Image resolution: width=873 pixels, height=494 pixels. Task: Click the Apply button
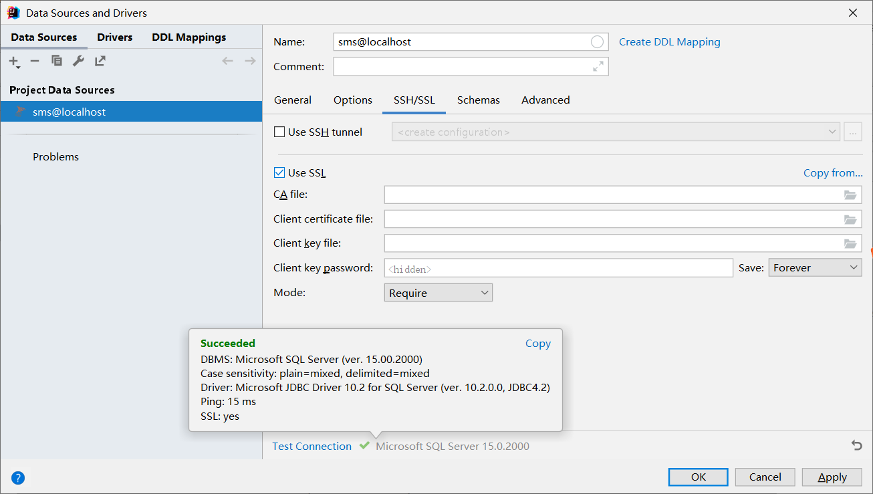point(832,477)
